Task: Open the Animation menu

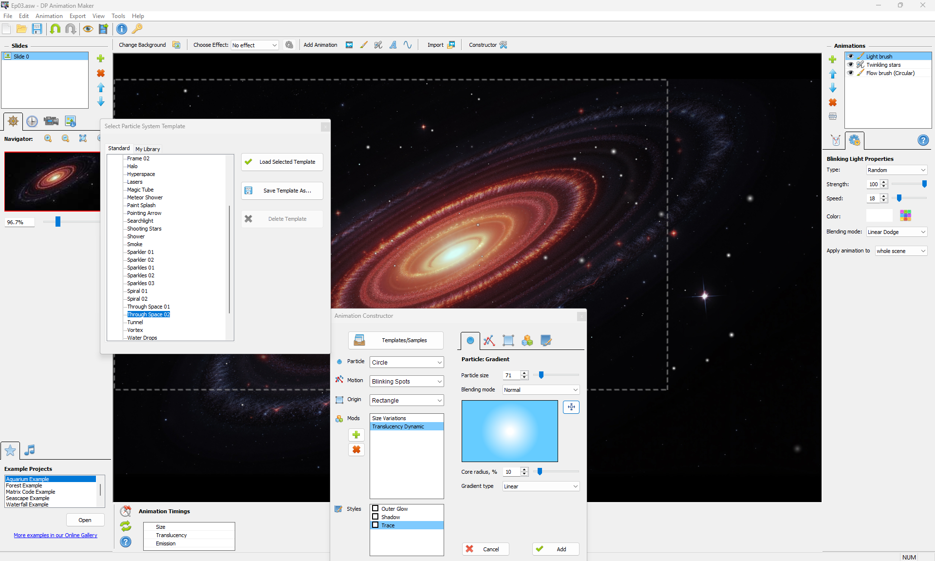Action: pos(49,16)
